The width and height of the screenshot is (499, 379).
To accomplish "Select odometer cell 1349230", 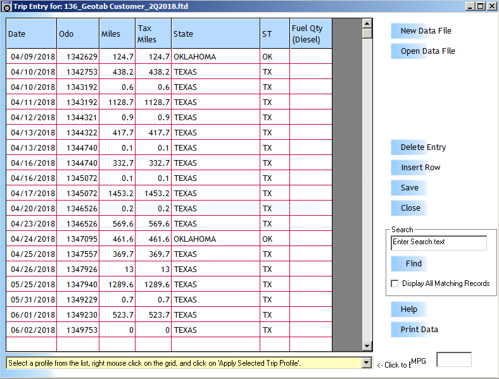I will (78, 314).
